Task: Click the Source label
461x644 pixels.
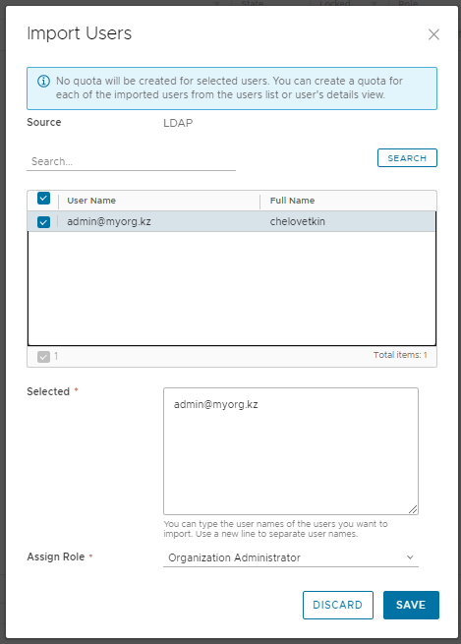Action: tap(44, 122)
